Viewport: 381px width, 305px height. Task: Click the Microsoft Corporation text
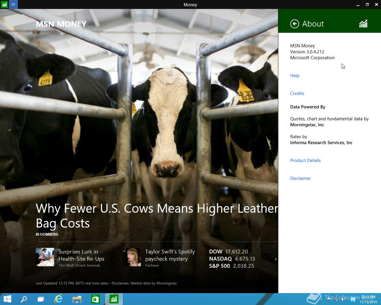[312, 58]
